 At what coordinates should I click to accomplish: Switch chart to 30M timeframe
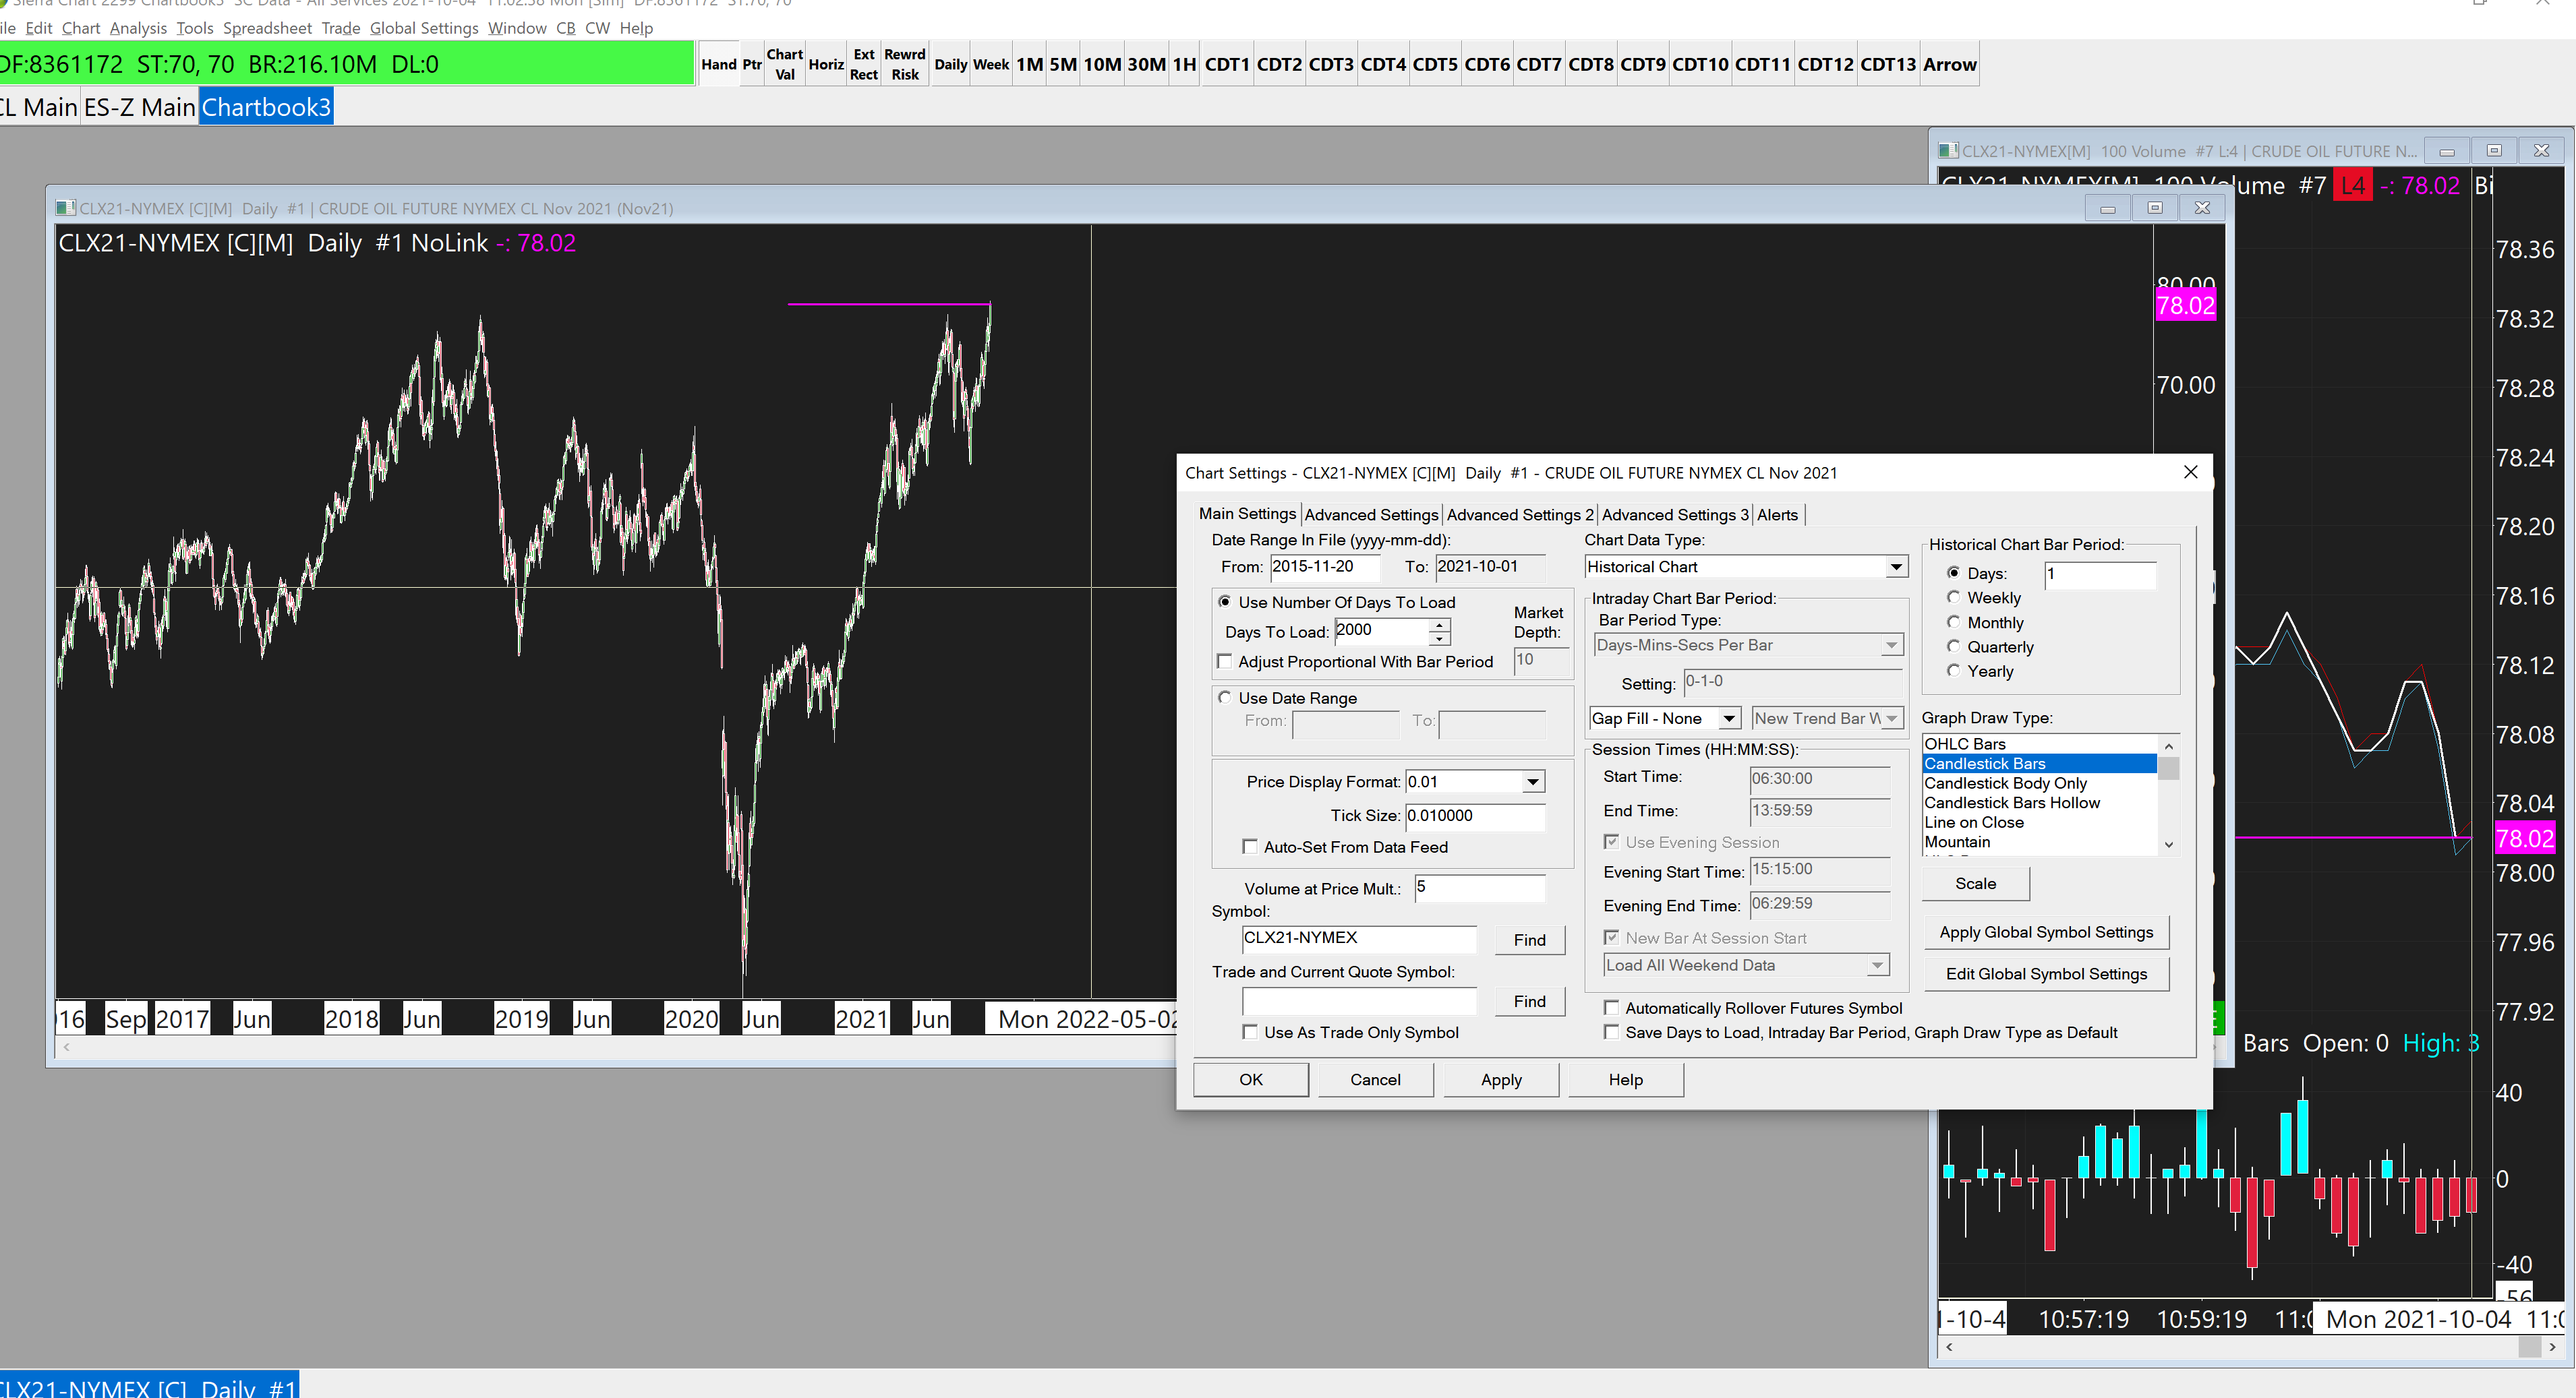pyautogui.click(x=1146, y=64)
